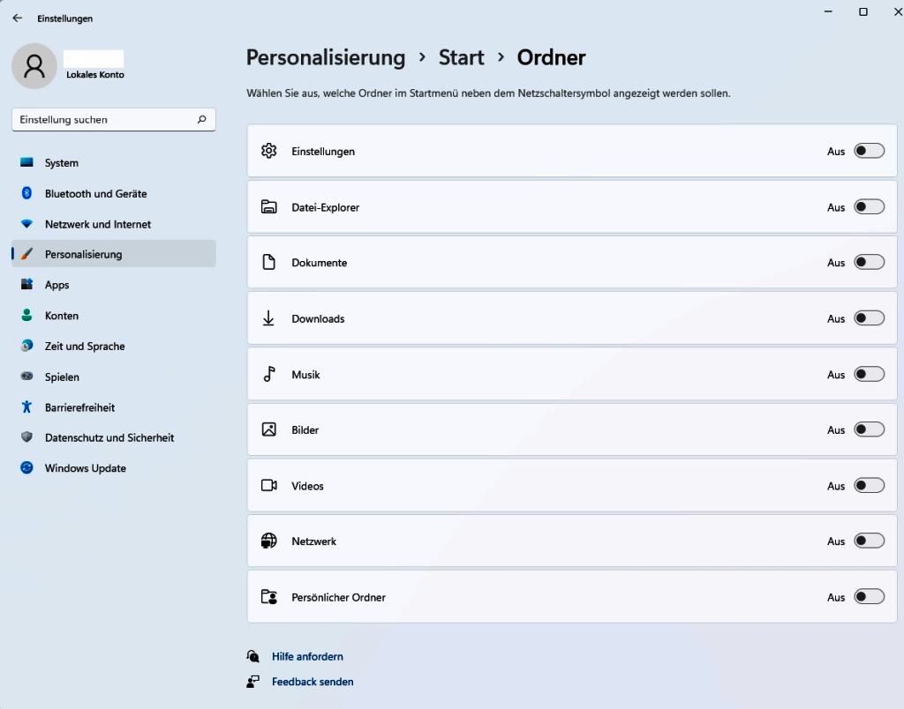Image resolution: width=904 pixels, height=709 pixels.
Task: Click the System monitor icon
Action: click(26, 162)
